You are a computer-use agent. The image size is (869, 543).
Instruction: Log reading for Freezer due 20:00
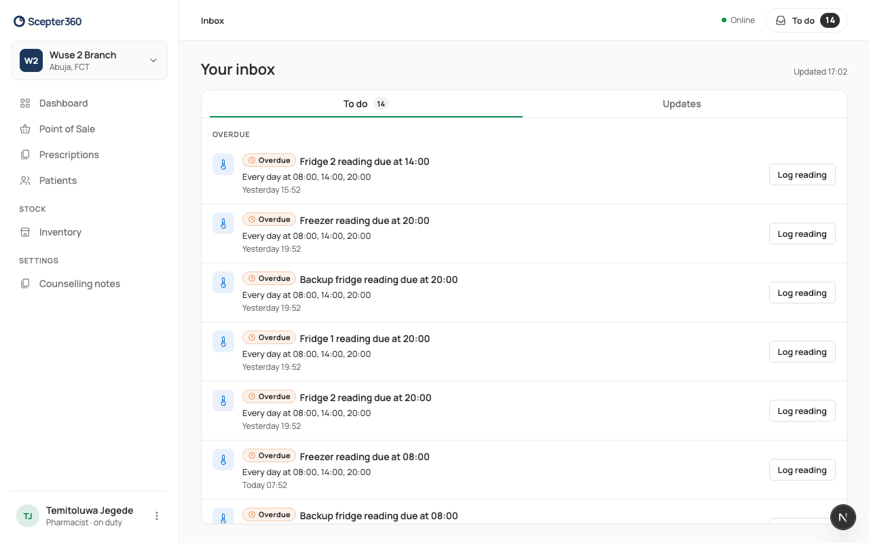click(802, 233)
